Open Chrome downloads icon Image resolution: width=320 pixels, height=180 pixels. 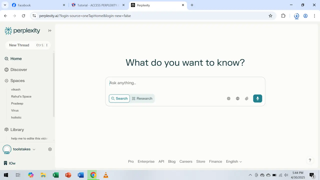(296, 16)
